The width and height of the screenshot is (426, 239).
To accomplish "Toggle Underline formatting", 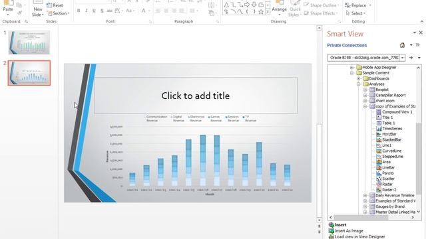I will coord(94,11).
